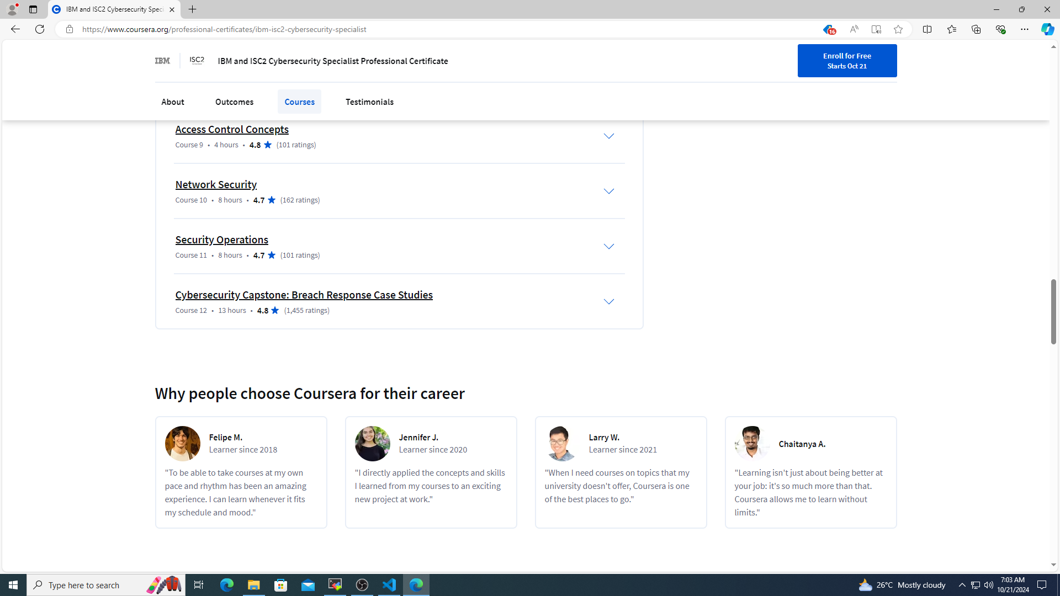Go to Outcomes section tab
Screen dimensions: 1060x596
tap(234, 102)
